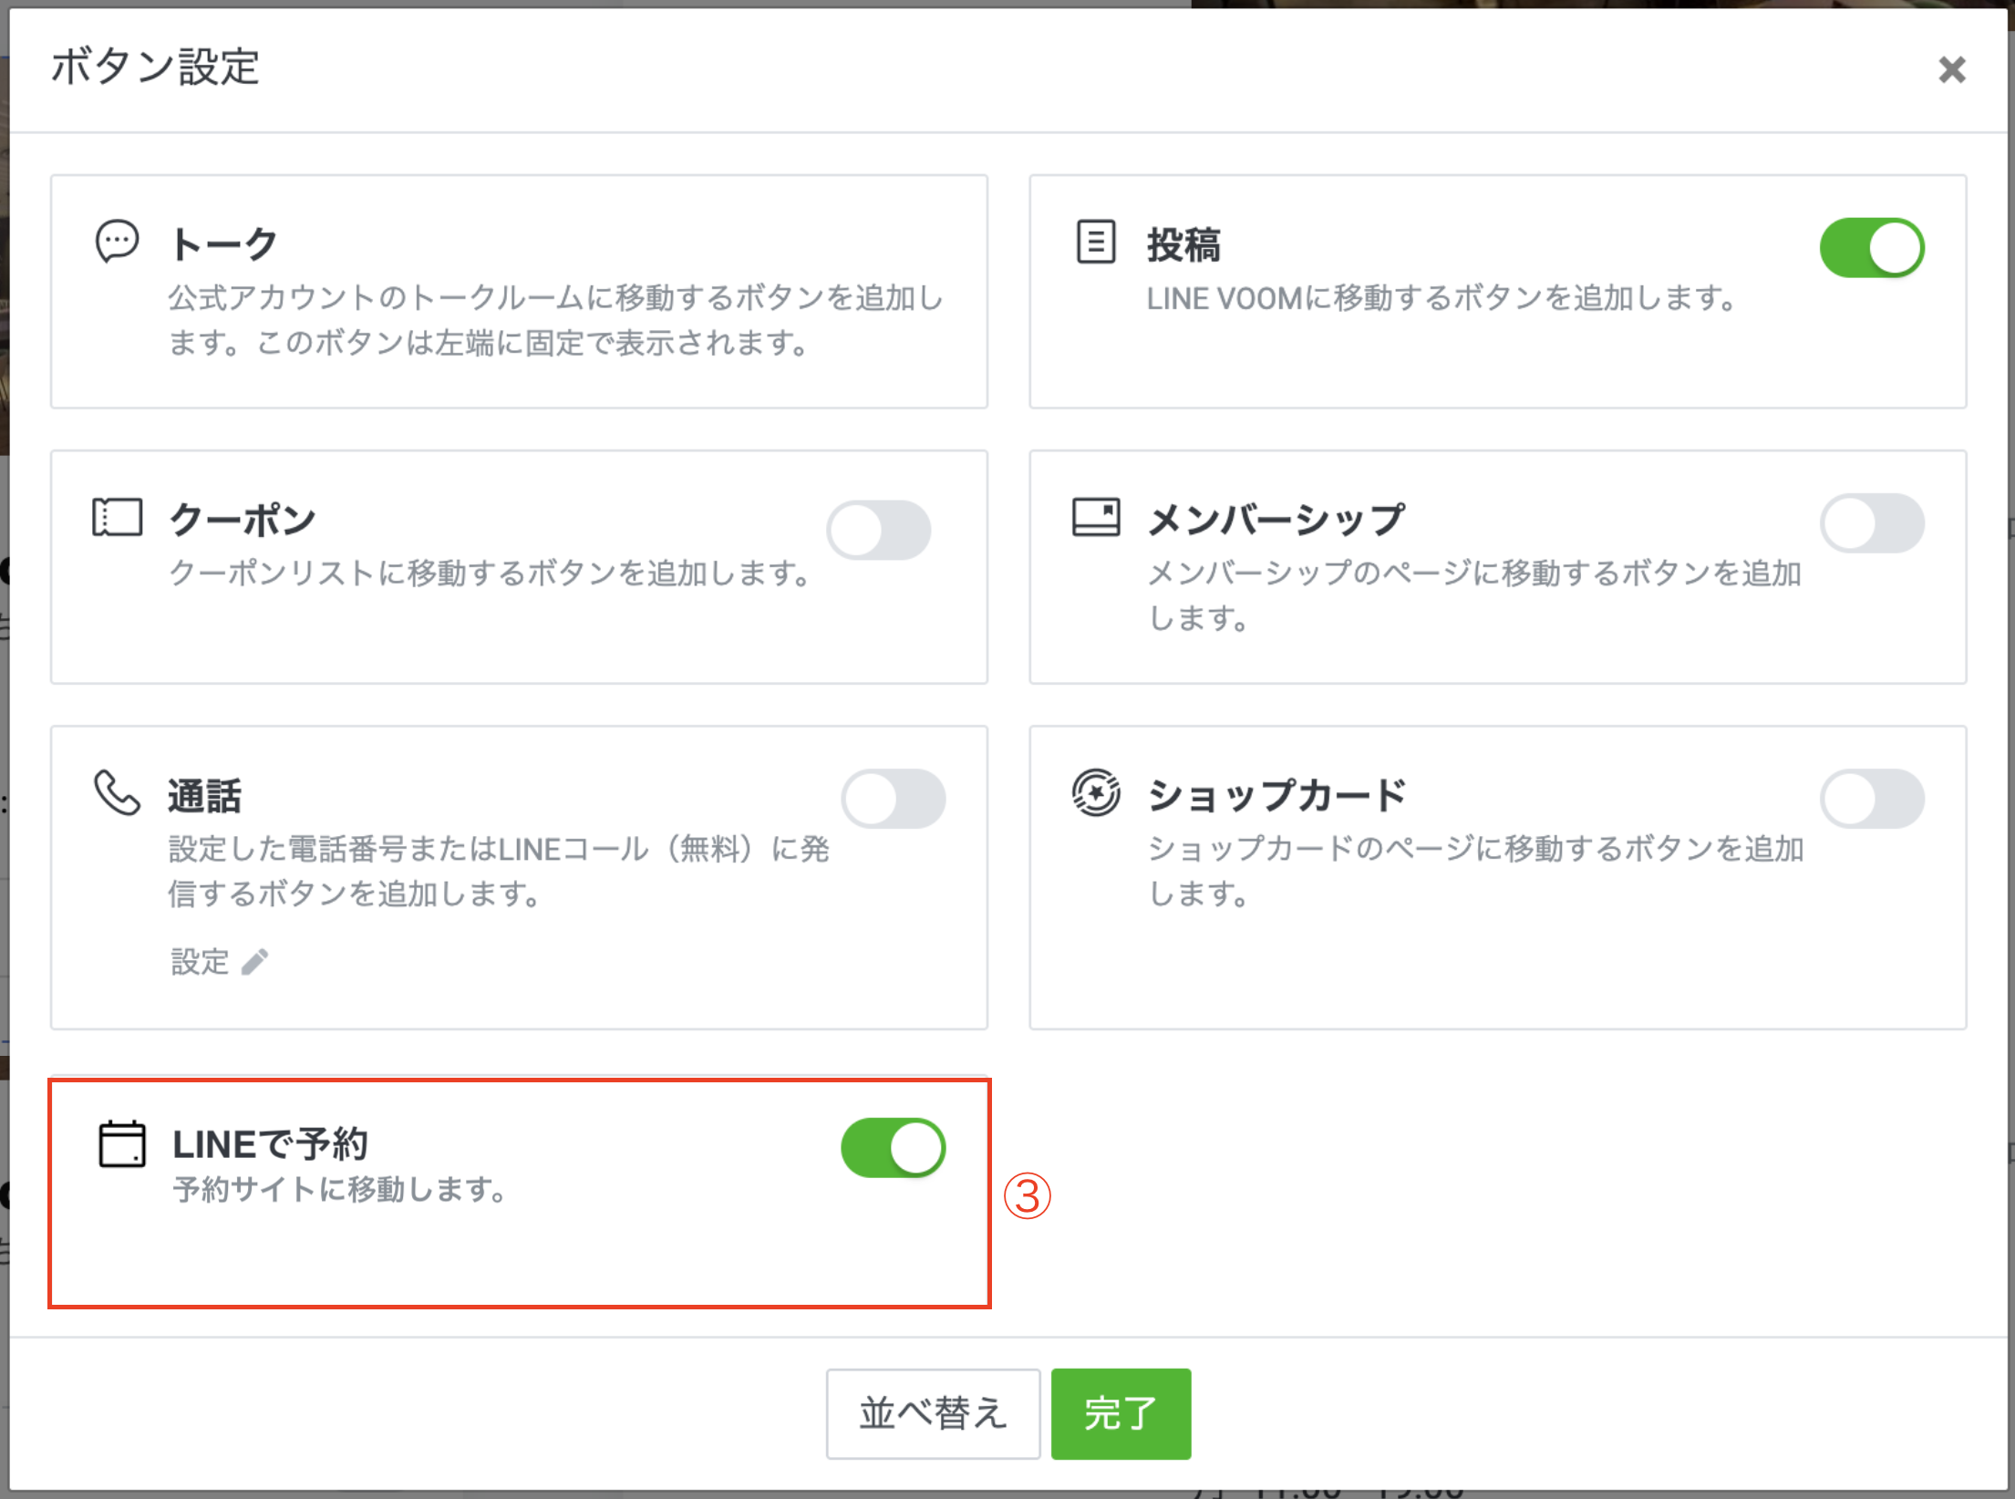
Task: Click the calendar icon beside LINEで予約
Action: coord(122,1145)
